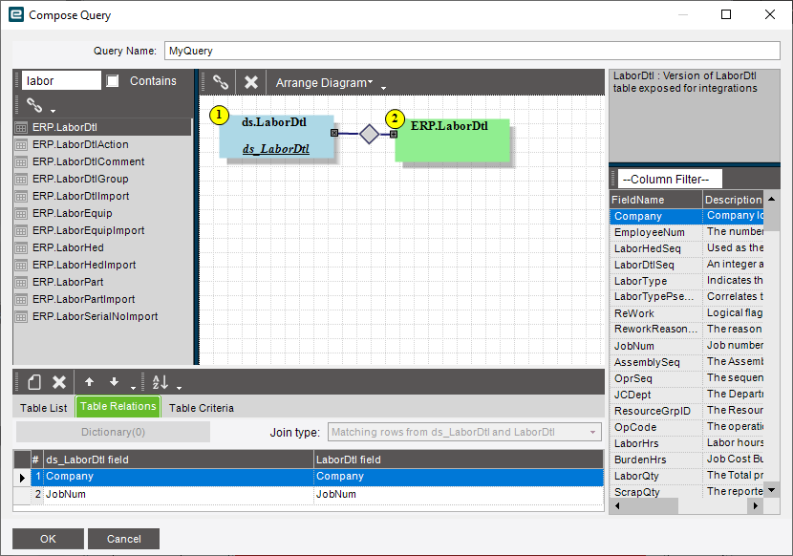Click the FieldName column header

coord(656,200)
